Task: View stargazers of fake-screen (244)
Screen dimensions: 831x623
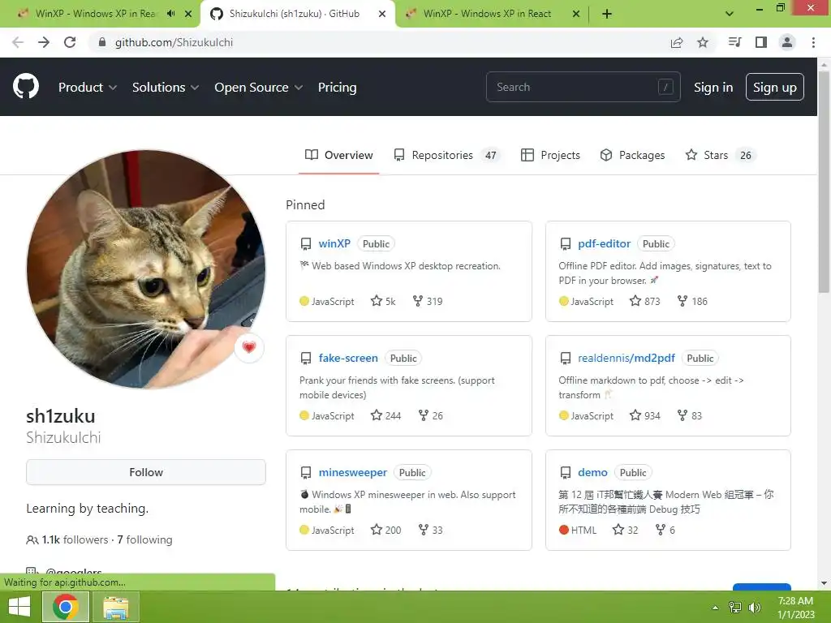Action: [385, 415]
